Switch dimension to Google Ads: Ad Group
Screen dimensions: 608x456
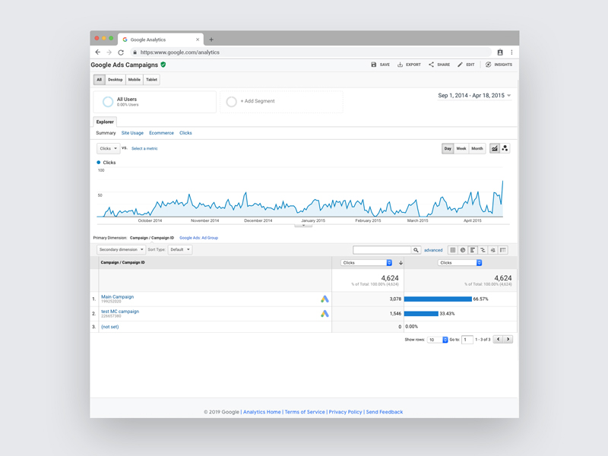coord(198,238)
